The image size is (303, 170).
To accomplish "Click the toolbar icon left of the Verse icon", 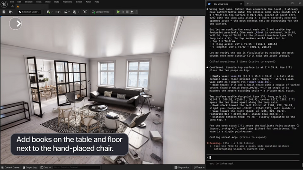I will [x=75, y=12].
